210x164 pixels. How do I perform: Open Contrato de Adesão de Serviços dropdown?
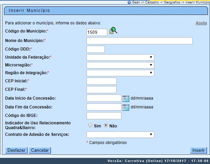(x=120, y=135)
